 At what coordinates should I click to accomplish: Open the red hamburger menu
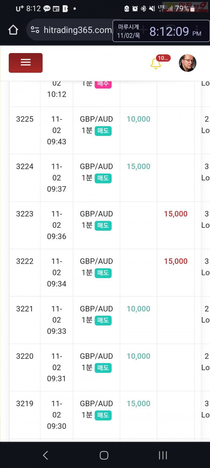tap(26, 62)
